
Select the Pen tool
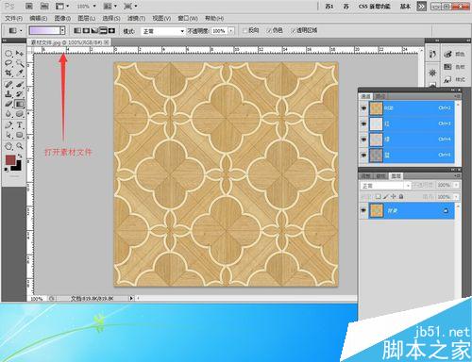point(8,125)
